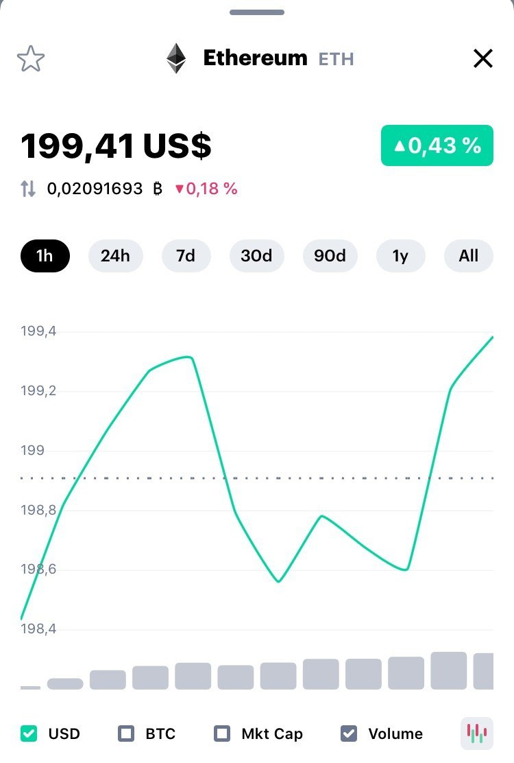Select the 1h time range
This screenshot has width=514, height=763.
(45, 256)
